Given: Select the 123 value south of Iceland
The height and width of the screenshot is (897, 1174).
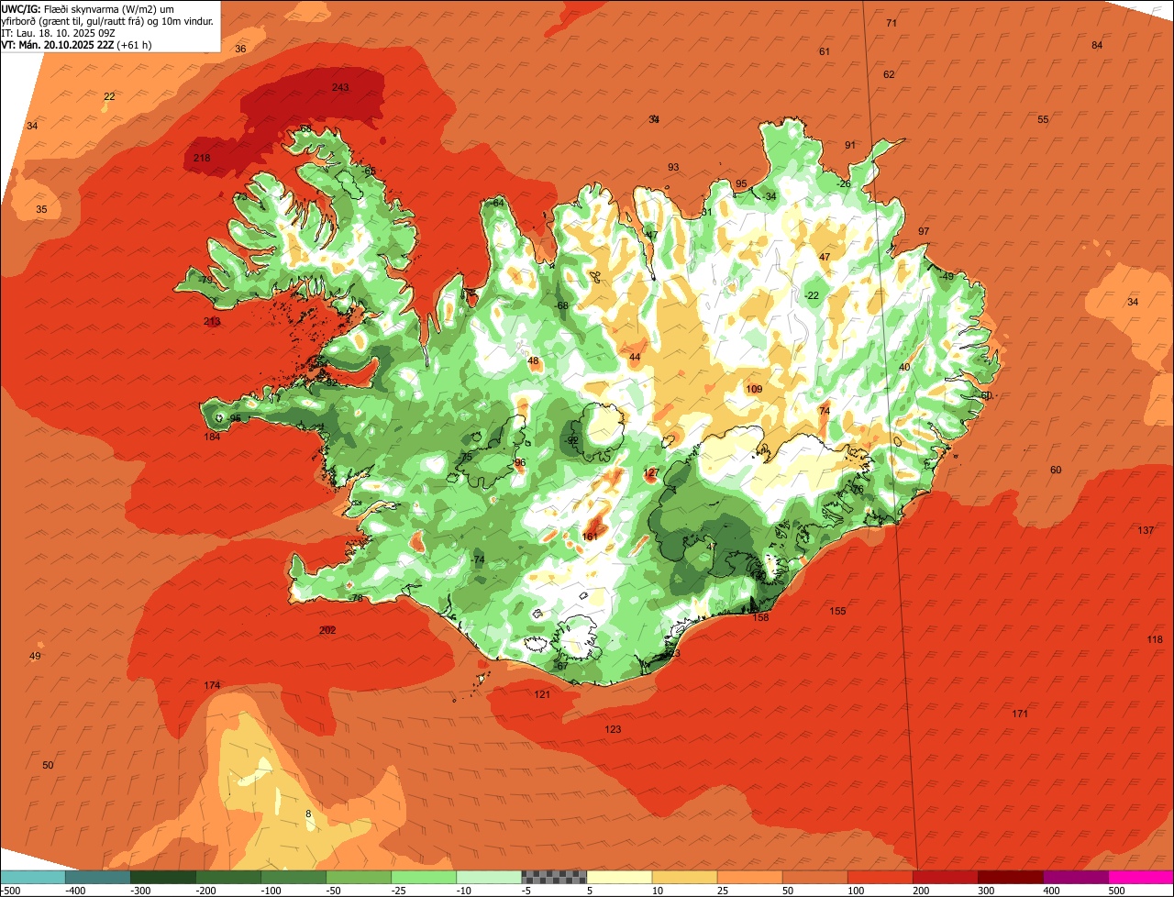Looking at the screenshot, I should (x=613, y=729).
